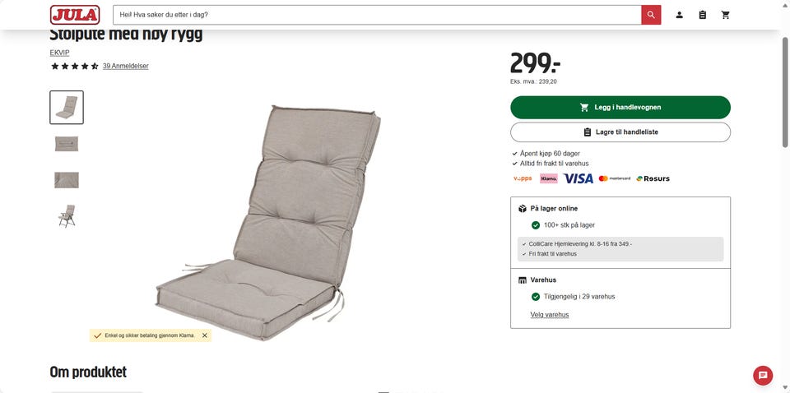
Task: Open the shopping cart icon in header
Action: (x=726, y=15)
